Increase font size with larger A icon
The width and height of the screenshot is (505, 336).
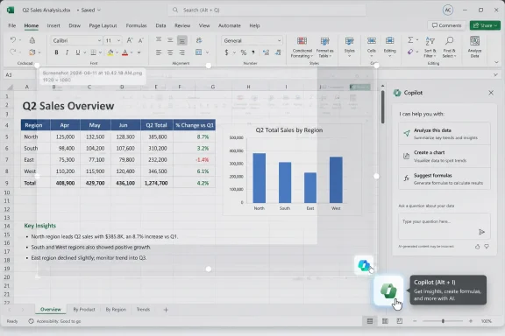130,40
